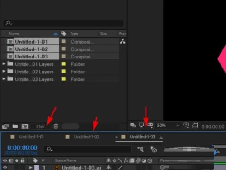Click the Lock column header in timeline
The height and width of the screenshot is (170, 226).
23,160
